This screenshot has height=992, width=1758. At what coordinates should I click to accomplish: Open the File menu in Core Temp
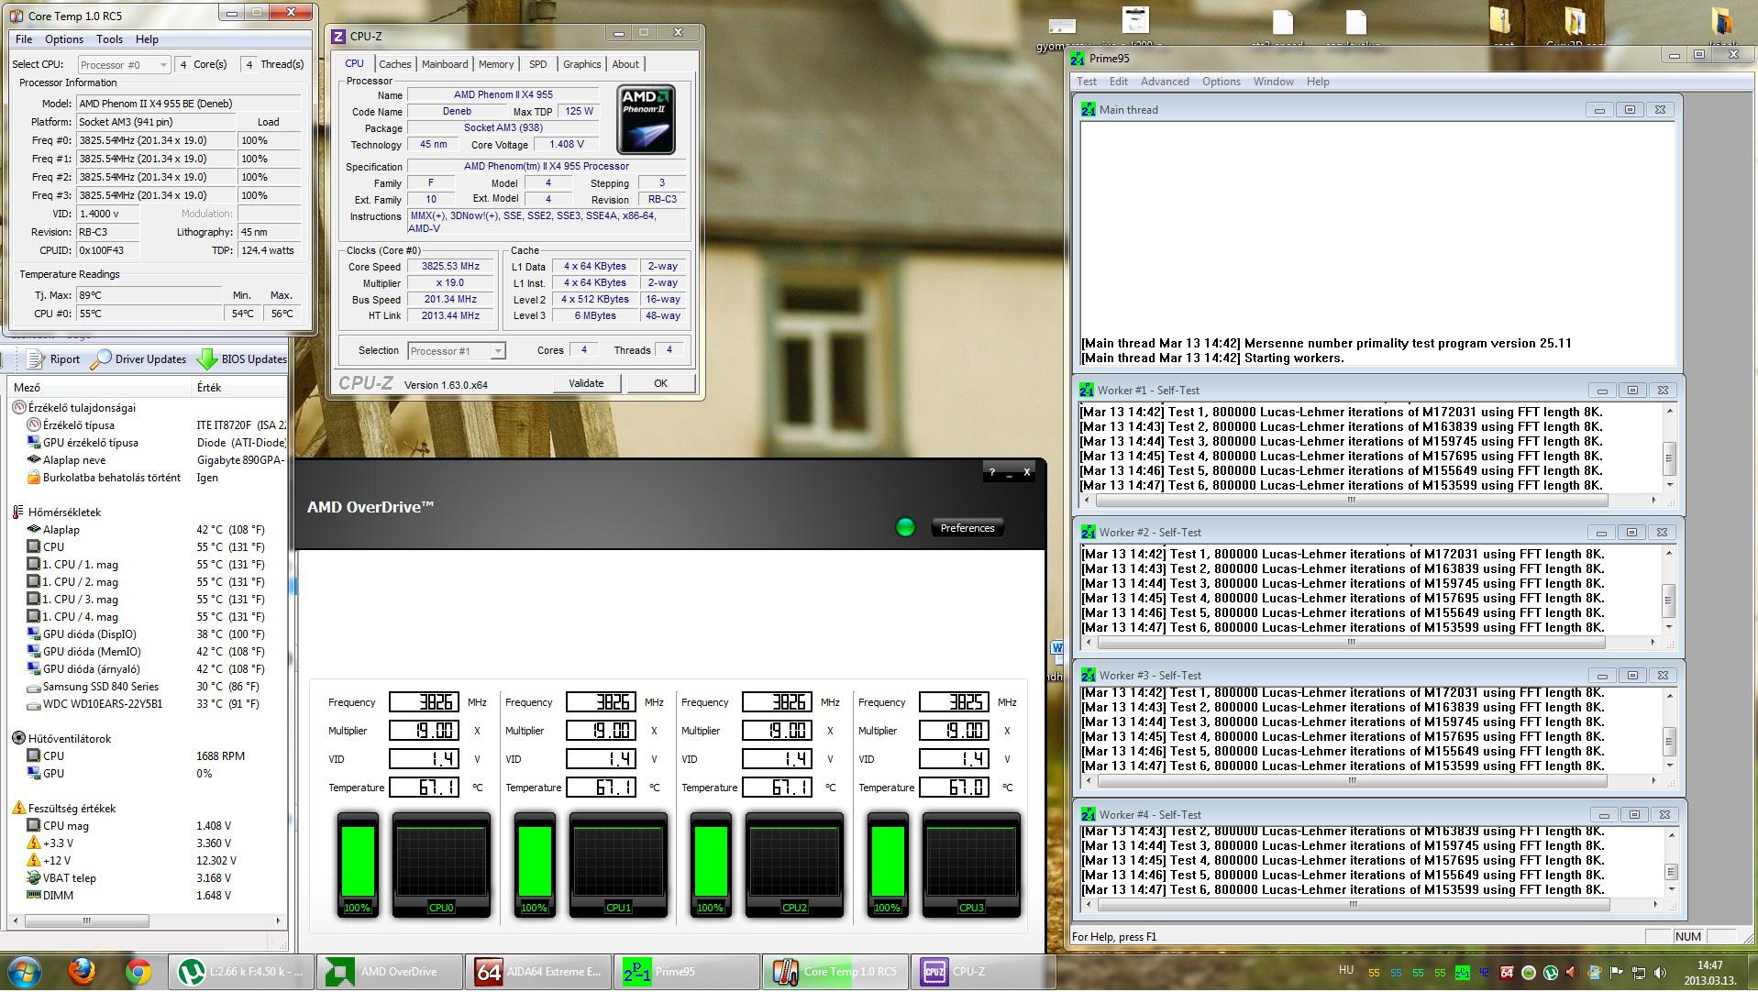[24, 39]
